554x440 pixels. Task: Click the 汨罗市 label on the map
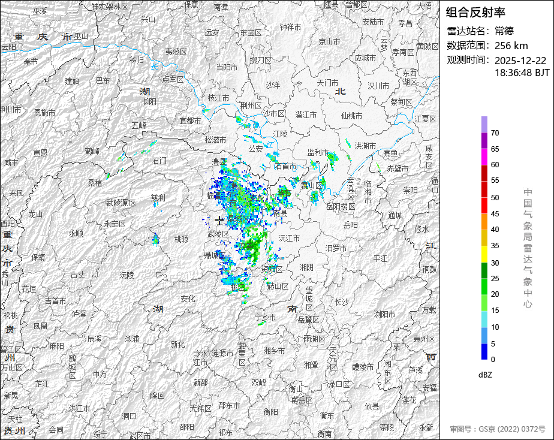336,248
